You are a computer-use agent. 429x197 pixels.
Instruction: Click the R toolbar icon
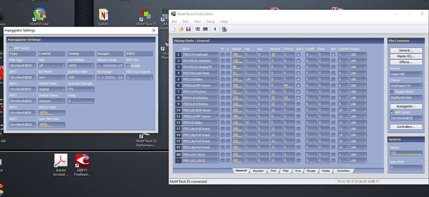click(x=197, y=29)
